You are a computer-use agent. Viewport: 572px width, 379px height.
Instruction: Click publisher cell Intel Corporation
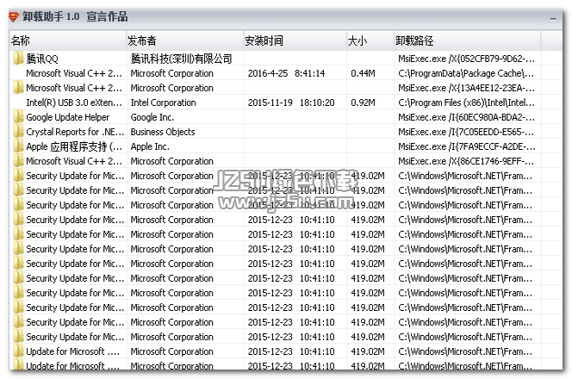163,103
